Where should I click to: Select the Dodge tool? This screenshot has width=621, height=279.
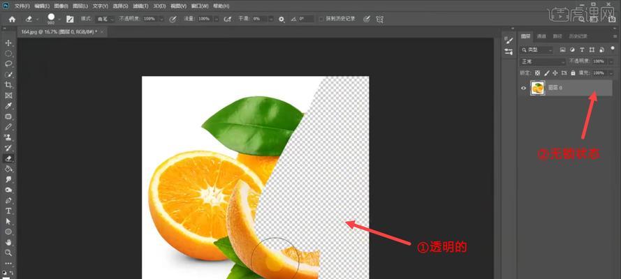8,190
